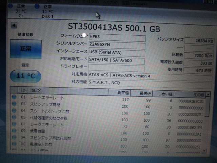Select the 代替処理済のセクタ数 attribute name
The width and height of the screenshot is (217, 163).
[49, 118]
